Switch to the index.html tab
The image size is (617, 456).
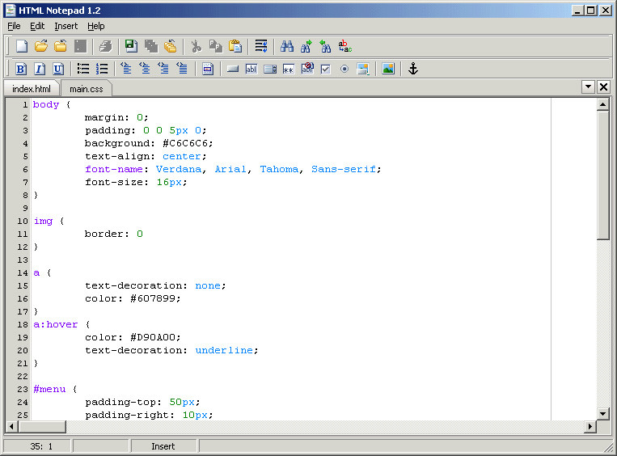point(32,89)
